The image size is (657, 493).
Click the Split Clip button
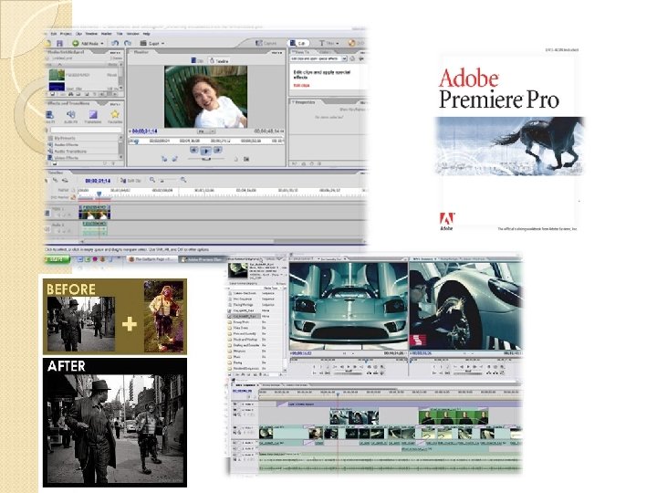click(130, 180)
